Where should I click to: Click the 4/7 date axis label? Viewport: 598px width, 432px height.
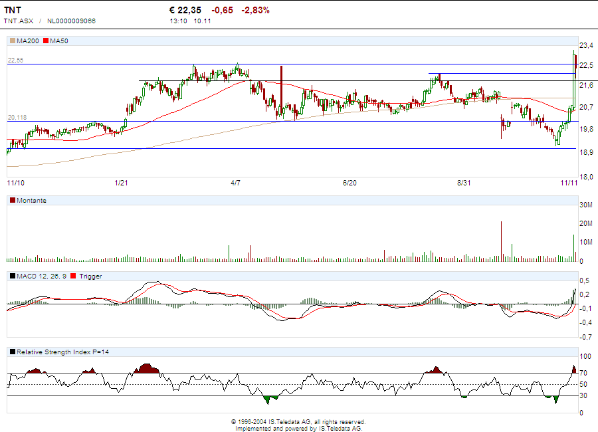pos(236,182)
